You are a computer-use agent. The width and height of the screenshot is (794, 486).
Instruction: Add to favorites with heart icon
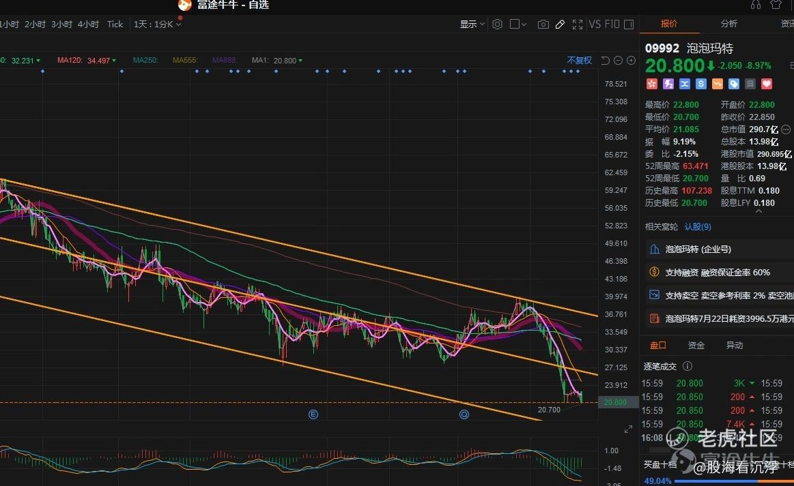[x=767, y=84]
